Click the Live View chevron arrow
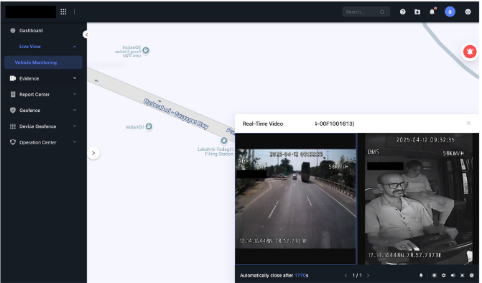Image resolution: width=482 pixels, height=283 pixels. (x=75, y=47)
